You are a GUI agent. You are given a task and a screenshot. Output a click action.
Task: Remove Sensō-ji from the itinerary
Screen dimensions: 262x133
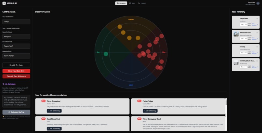pyautogui.click(x=257, y=47)
